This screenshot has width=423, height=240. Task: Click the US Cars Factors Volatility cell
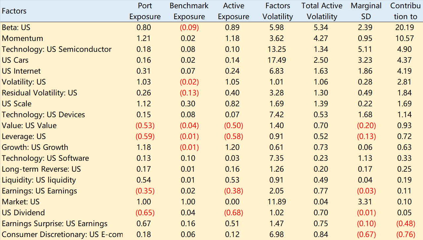click(x=278, y=60)
